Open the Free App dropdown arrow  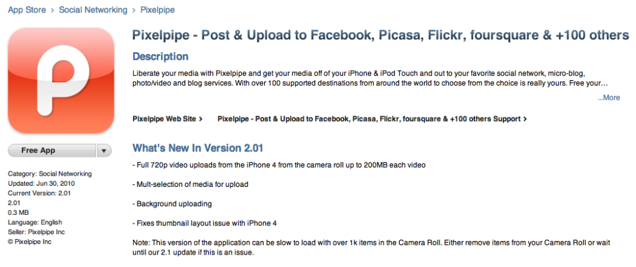click(x=104, y=150)
